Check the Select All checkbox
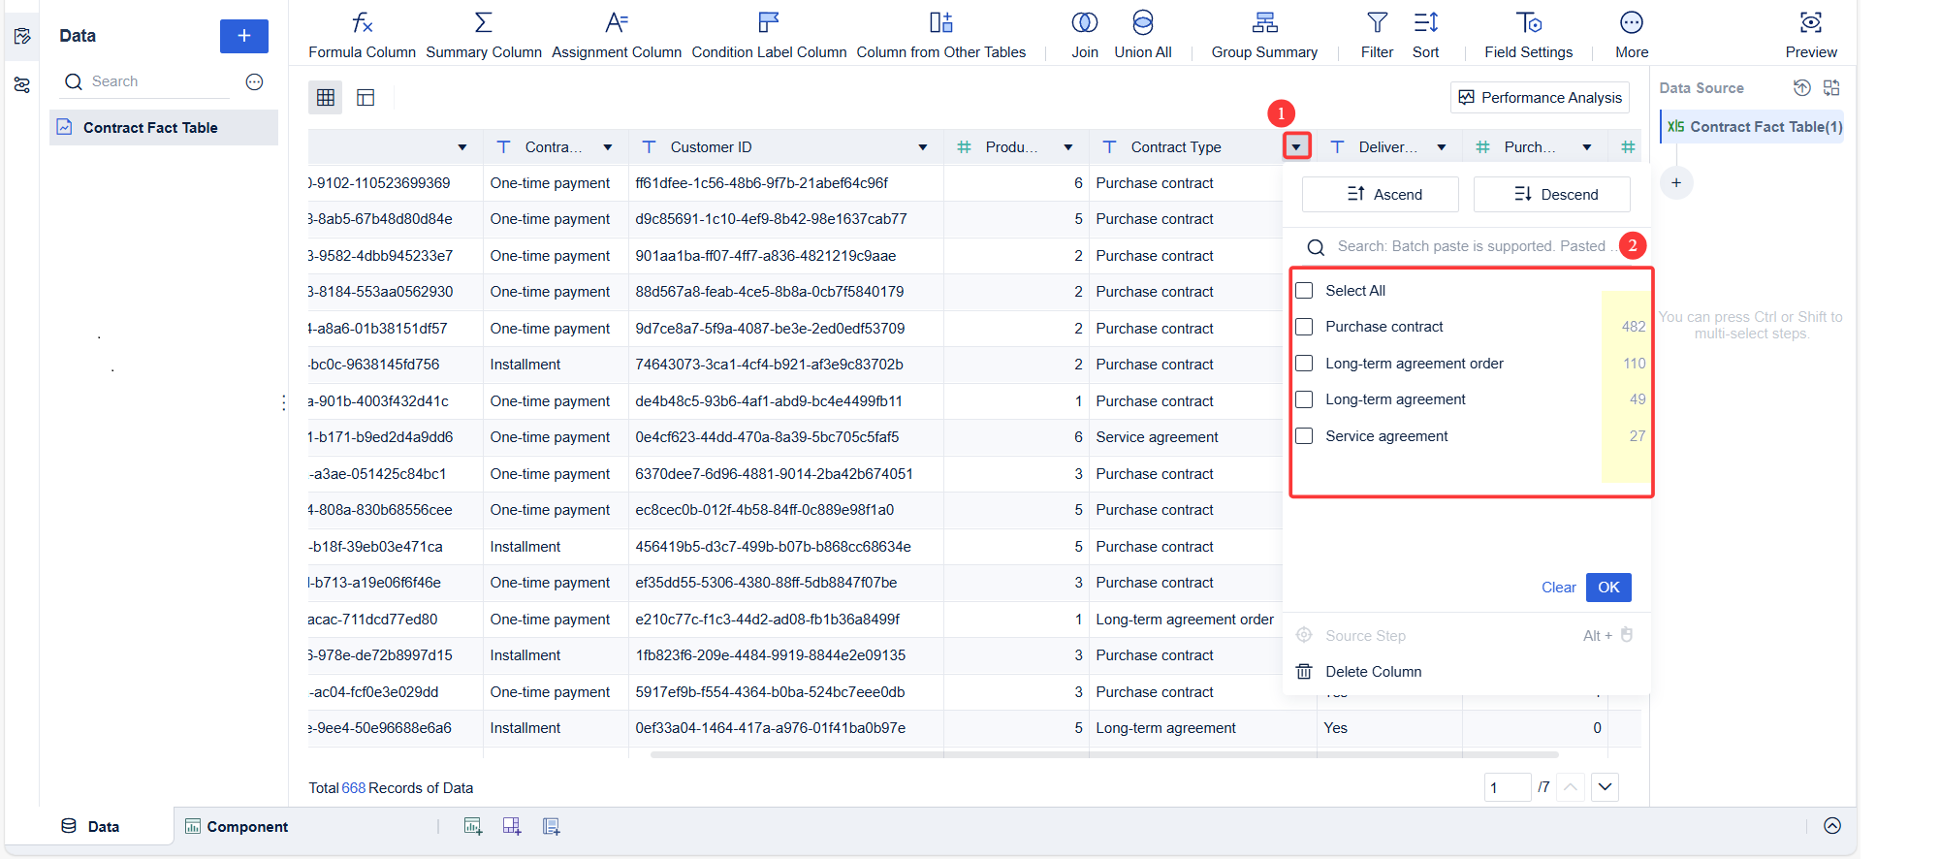 tap(1305, 291)
